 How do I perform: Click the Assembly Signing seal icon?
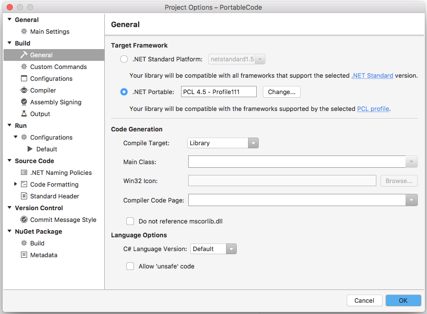[24, 102]
